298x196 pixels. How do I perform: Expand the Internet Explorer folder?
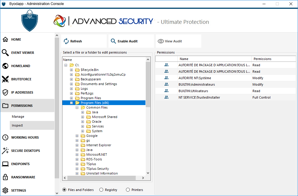77,145
